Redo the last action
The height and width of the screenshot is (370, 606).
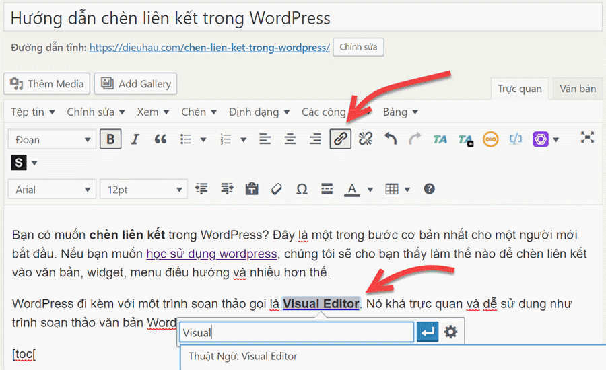coord(415,139)
